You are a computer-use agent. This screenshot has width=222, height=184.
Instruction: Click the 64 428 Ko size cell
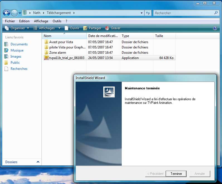(166, 58)
